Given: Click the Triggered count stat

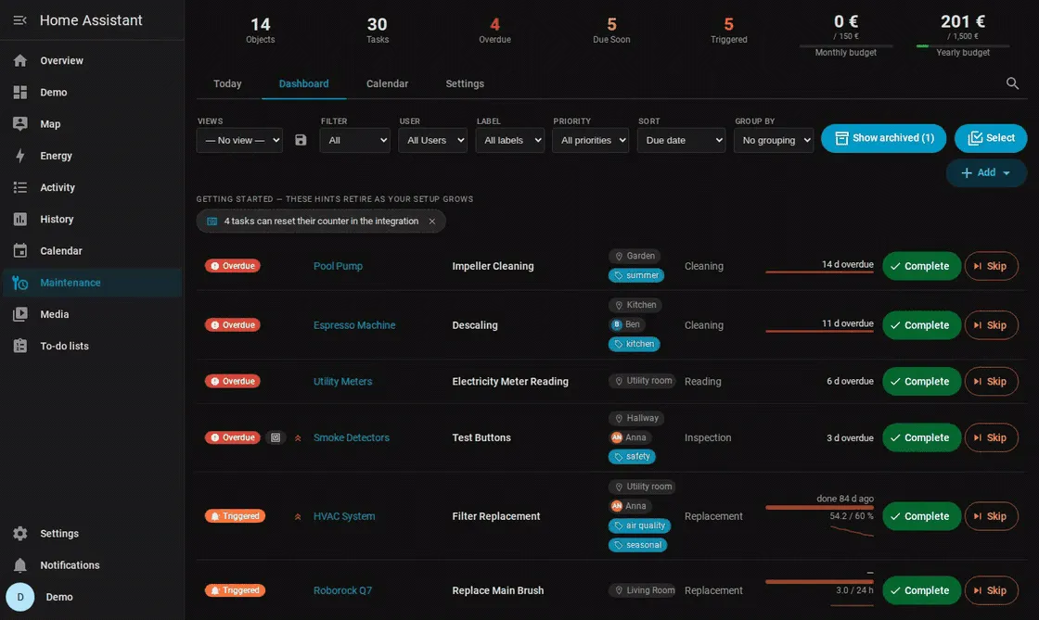Looking at the screenshot, I should (729, 31).
